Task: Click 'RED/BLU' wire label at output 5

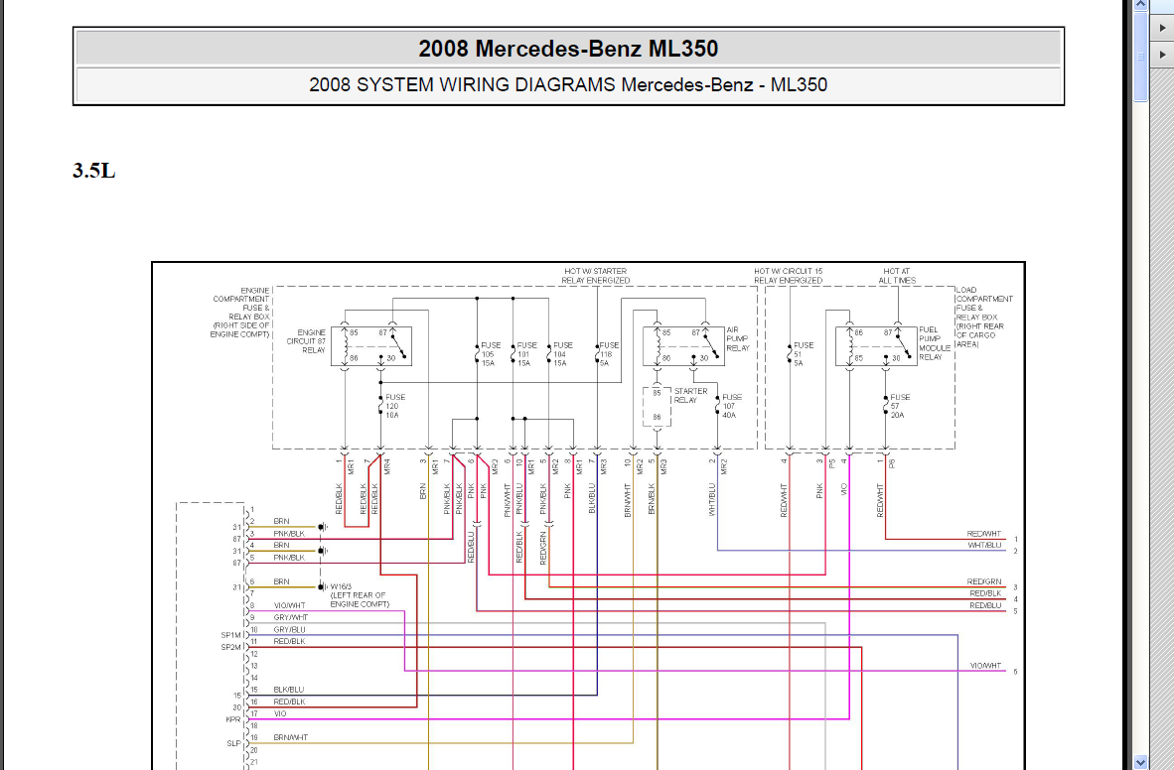Action: [985, 605]
